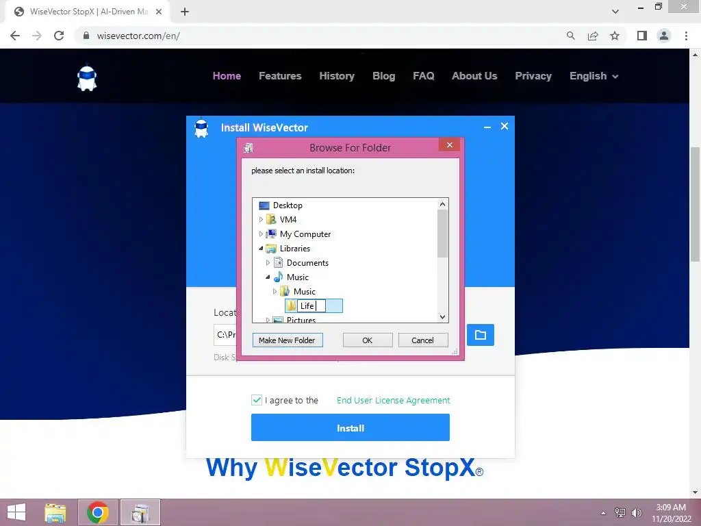
Task: Close the Install WiseVector window
Action: pos(505,126)
